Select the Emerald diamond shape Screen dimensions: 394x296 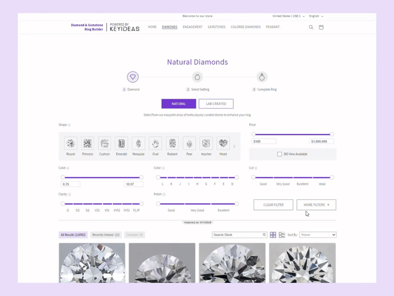[121, 147]
